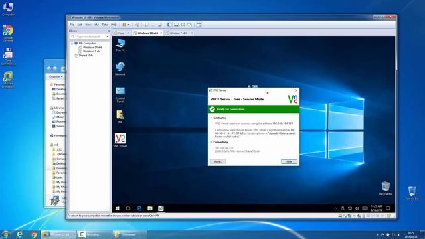This screenshot has width=425, height=239.
Task: Launch Edge from the guest taskbar
Action: 139,208
